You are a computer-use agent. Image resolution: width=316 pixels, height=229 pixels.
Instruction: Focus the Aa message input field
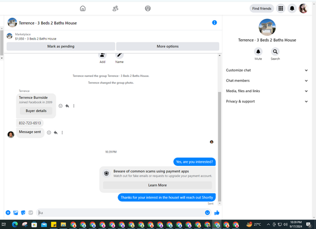[x=120, y=213]
